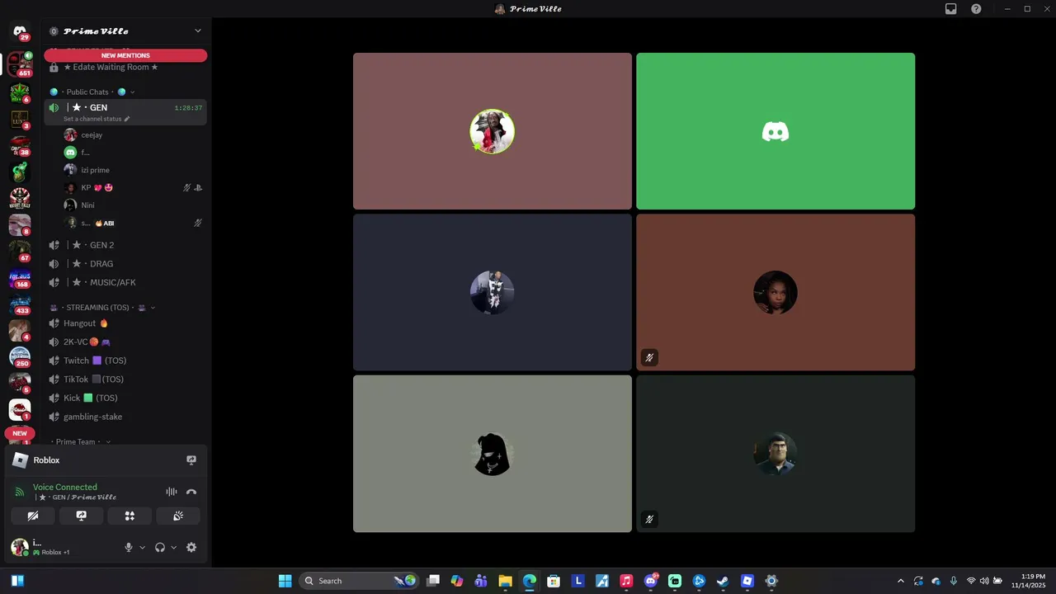Open the Activities launcher button
1056x594 pixels.
coord(130,516)
